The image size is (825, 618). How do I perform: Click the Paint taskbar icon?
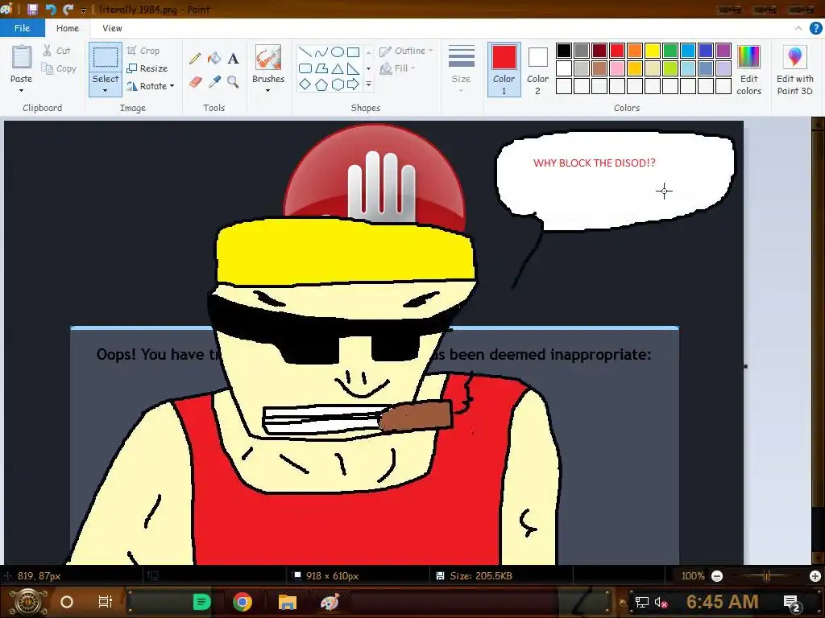pos(330,602)
